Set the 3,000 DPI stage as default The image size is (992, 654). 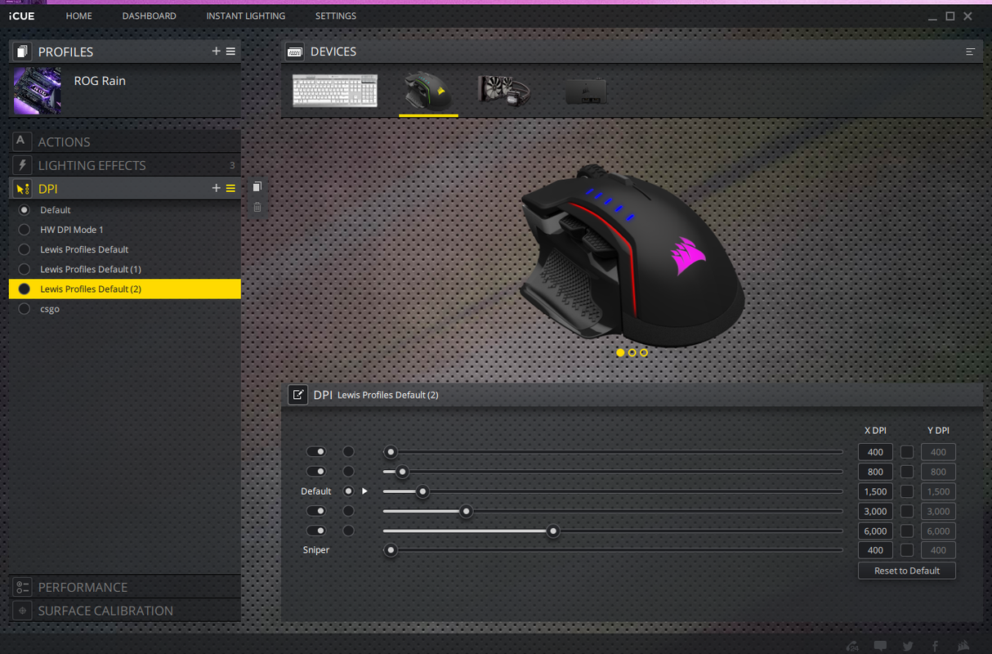tap(349, 511)
